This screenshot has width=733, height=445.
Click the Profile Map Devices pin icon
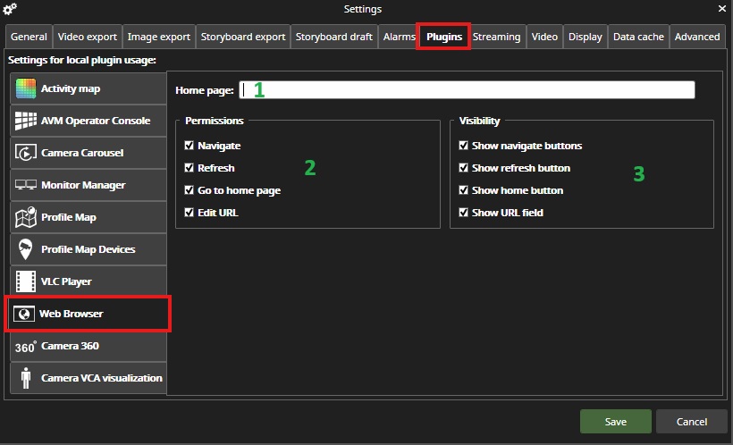(x=25, y=249)
